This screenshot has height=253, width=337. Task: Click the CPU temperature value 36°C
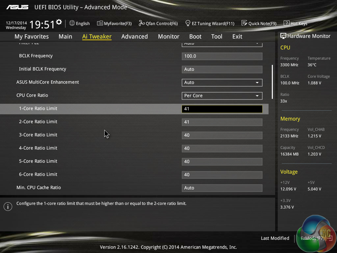pos(312,65)
